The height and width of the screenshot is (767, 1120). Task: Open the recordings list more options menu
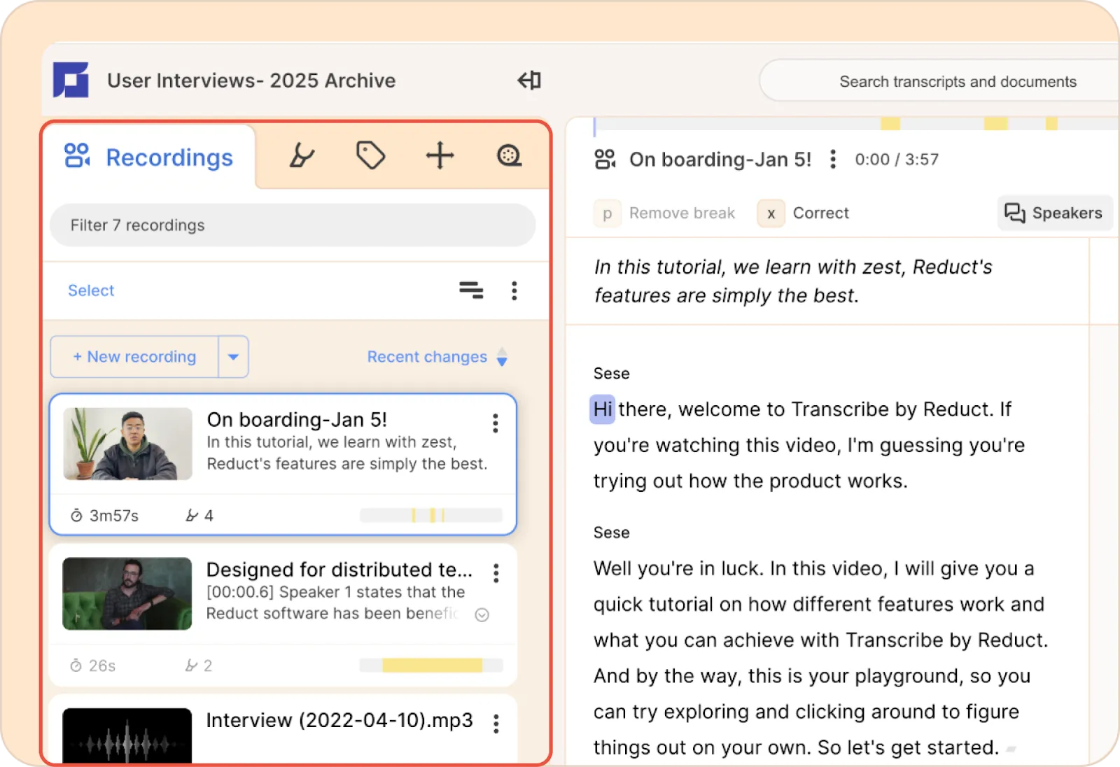coord(514,290)
